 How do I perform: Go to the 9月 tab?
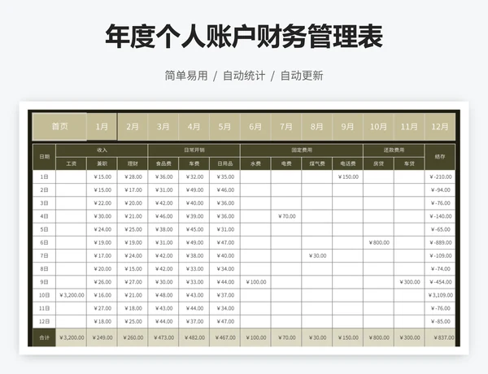point(347,127)
